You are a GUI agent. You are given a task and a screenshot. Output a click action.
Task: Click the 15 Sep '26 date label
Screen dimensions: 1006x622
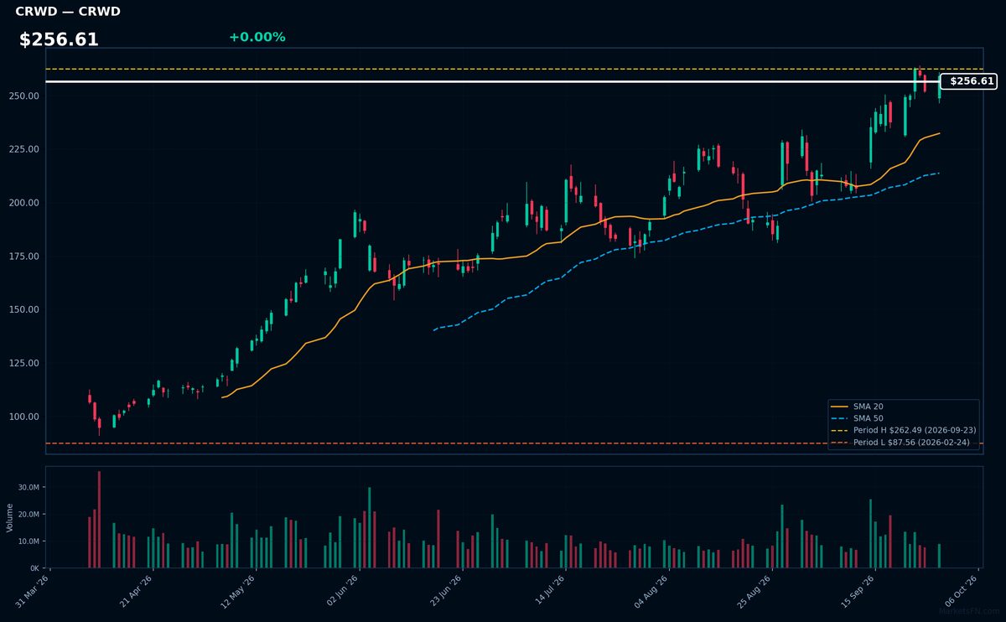(858, 590)
